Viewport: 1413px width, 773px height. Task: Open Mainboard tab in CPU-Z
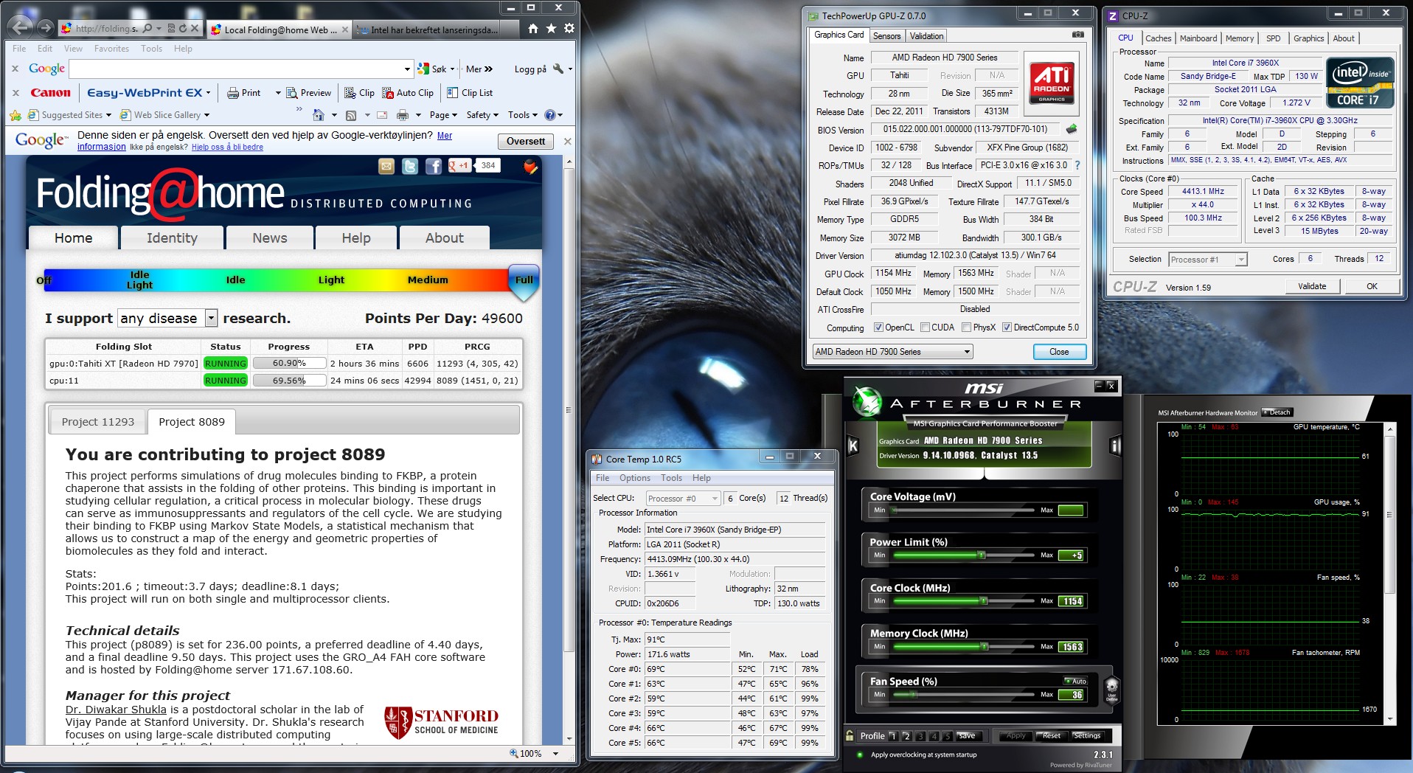[x=1198, y=38]
